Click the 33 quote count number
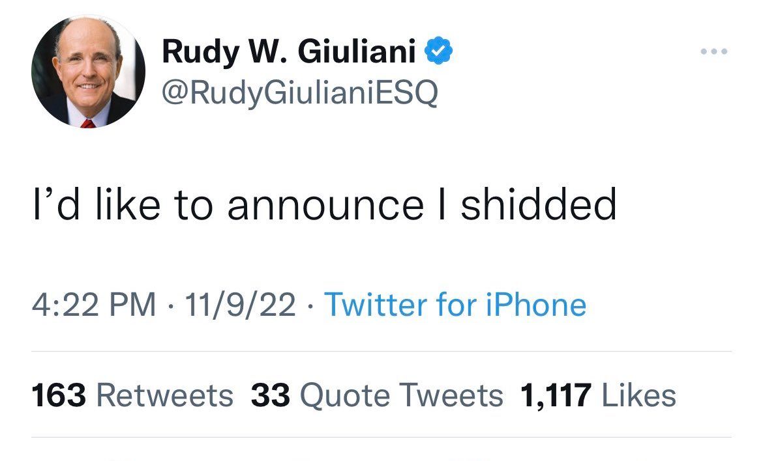Screen dimensions: 763x461 click(x=270, y=395)
